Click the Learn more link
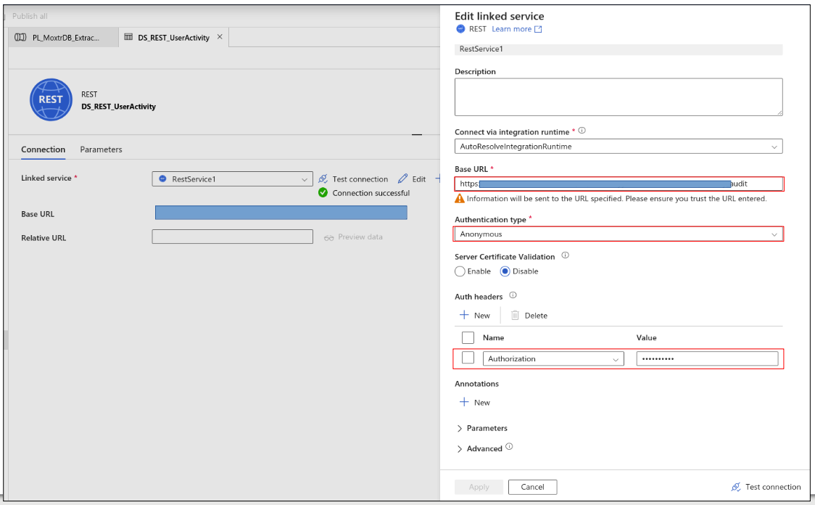815x505 pixels. [x=511, y=29]
